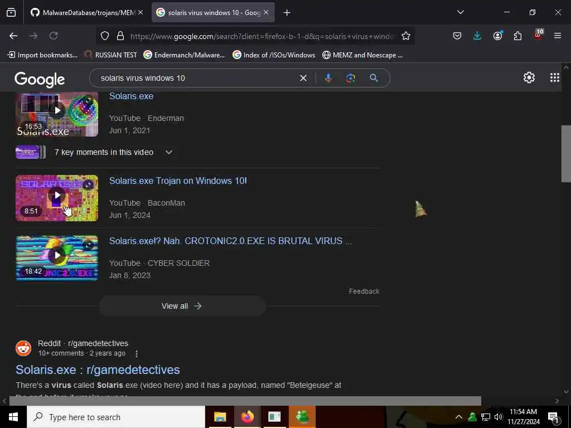This screenshot has width=571, height=428.
Task: Open uBlock extension with 10 badge
Action: pos(538,35)
